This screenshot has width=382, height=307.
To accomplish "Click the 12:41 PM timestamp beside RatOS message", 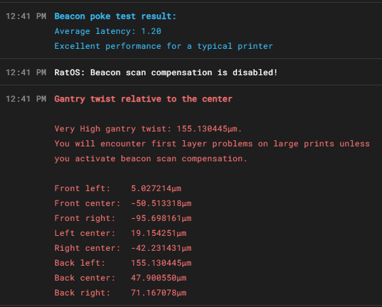I will point(26,73).
